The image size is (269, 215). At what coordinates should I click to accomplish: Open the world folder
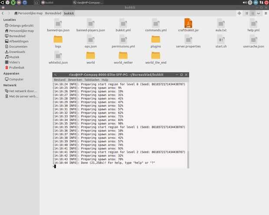point(91,58)
